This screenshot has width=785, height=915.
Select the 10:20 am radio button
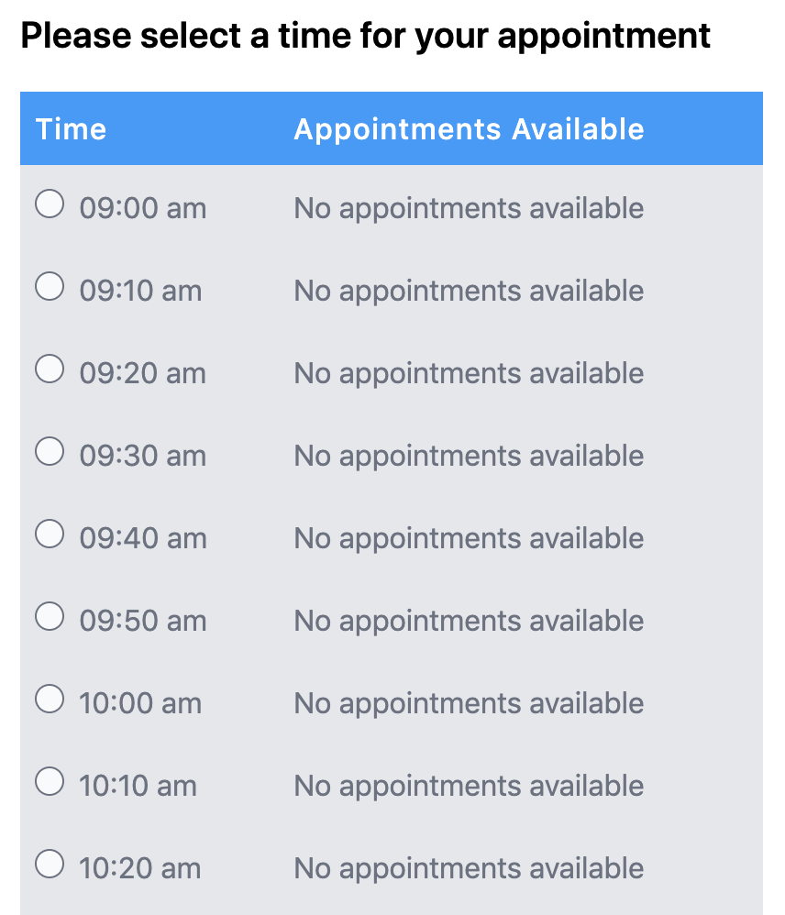pos(50,864)
